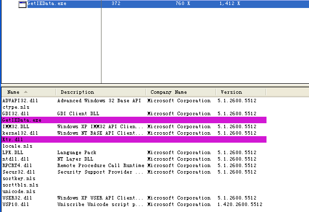Click the Name column sort arrow
The image size is (309, 212).
(25, 92)
